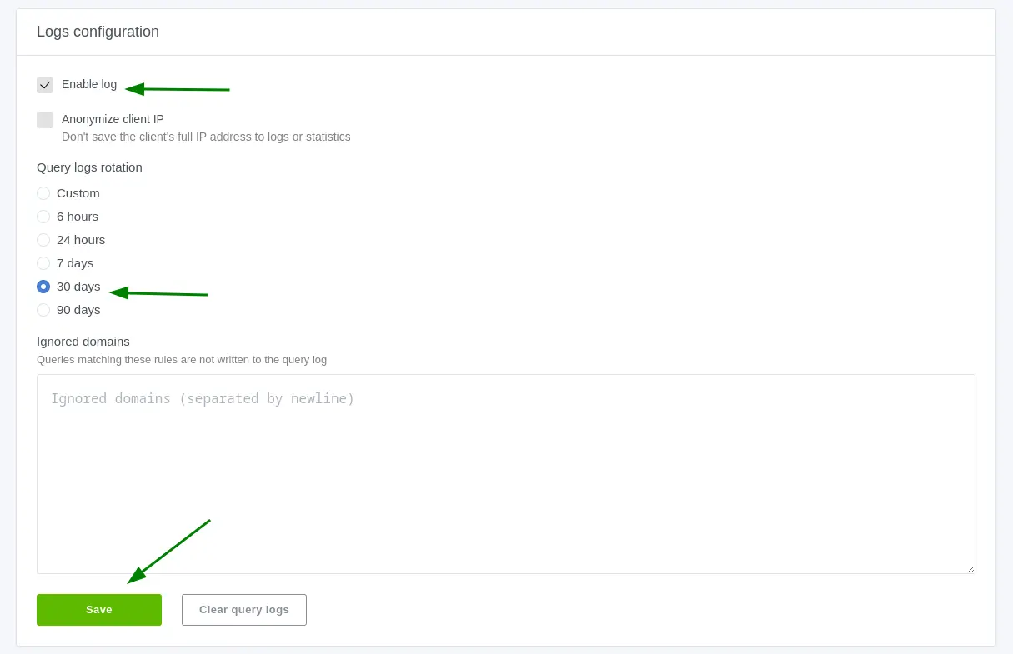Click the Clear query logs button
The width and height of the screenshot is (1013, 654).
pos(244,610)
